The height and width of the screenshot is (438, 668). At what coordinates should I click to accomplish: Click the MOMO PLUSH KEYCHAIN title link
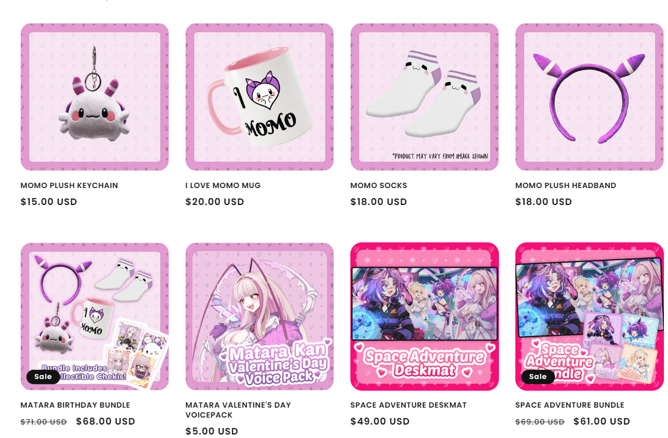pyautogui.click(x=69, y=185)
